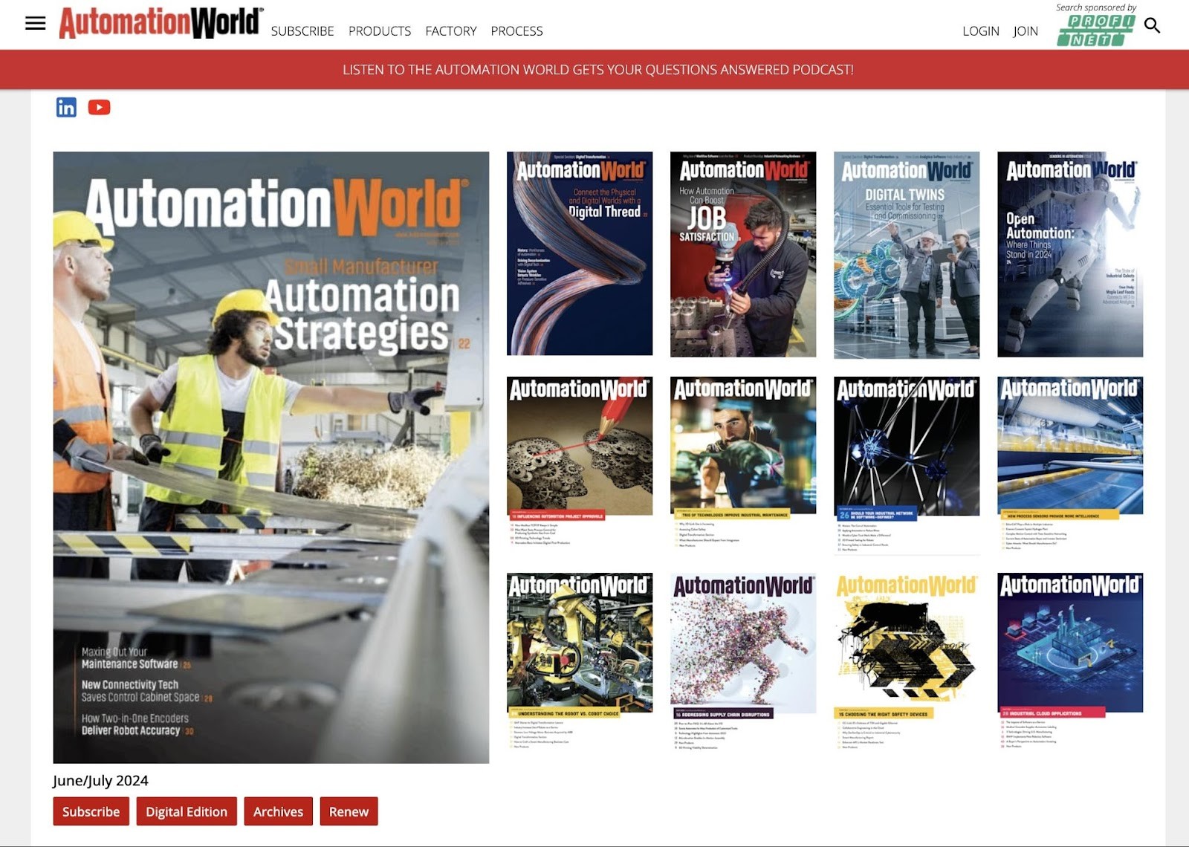Open the supply chain disruptions runner cover
The width and height of the screenshot is (1189, 847).
[x=743, y=661]
